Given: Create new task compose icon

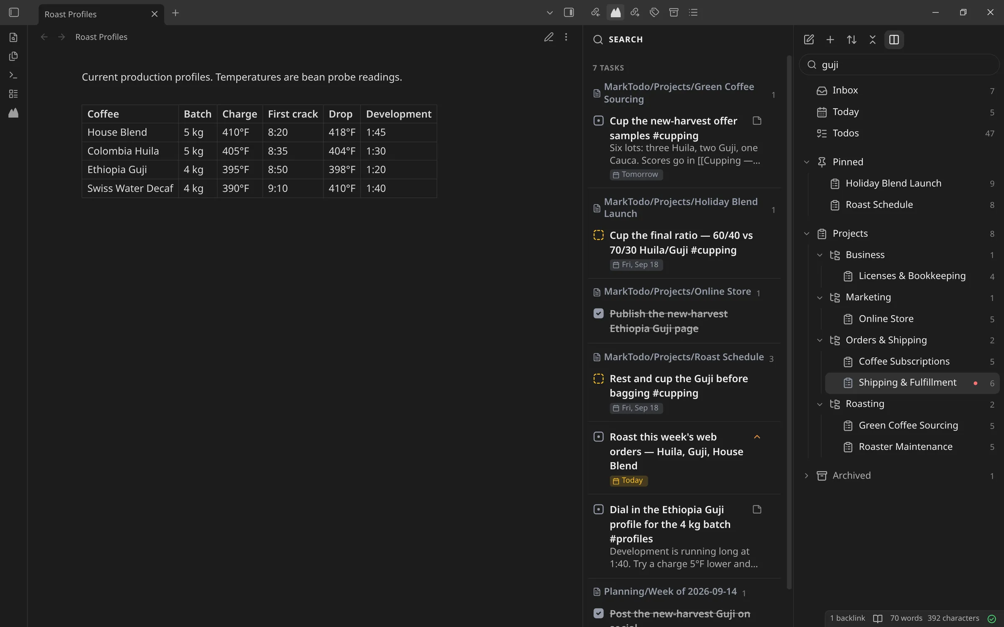Looking at the screenshot, I should 809,40.
